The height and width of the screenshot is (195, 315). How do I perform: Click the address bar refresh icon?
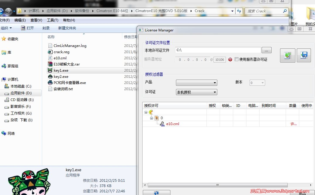tap(239, 11)
